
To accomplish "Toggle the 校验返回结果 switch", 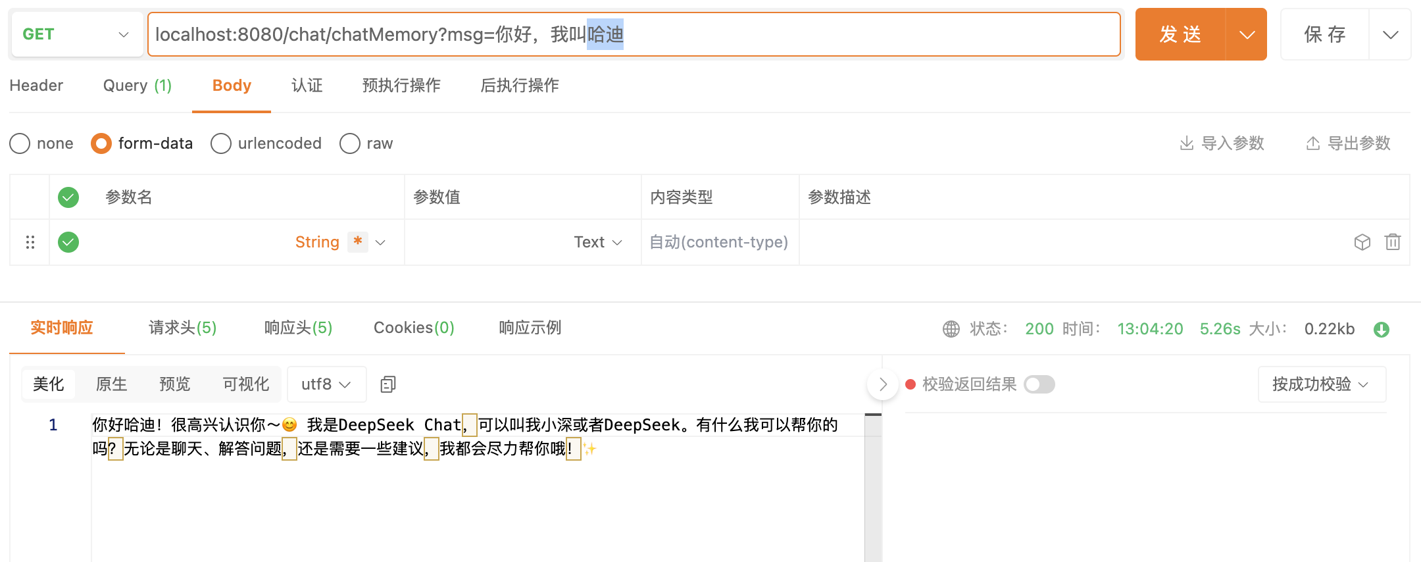I will (x=1039, y=384).
